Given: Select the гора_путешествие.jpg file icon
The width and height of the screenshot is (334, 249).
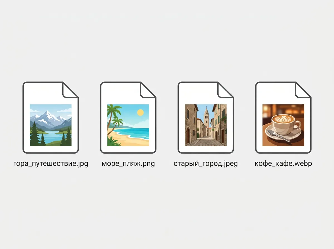Looking at the screenshot, I should point(51,118).
